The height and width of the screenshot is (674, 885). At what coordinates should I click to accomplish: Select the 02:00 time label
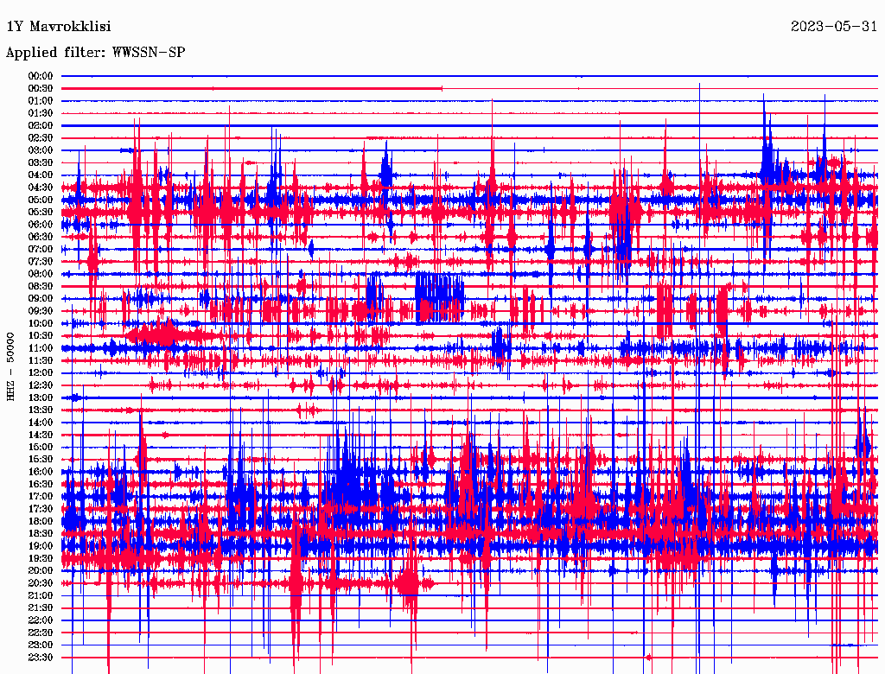40,126
